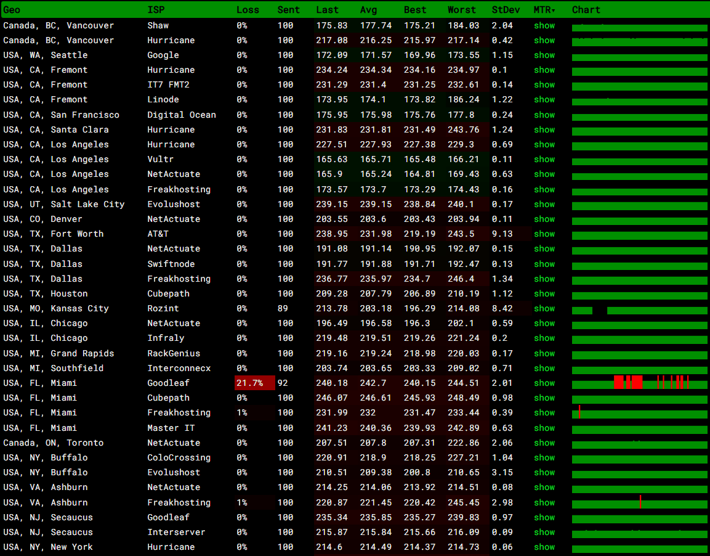Click the 'USA, WA, Seattle' cell
The width and height of the screenshot is (710, 556).
tap(46, 55)
